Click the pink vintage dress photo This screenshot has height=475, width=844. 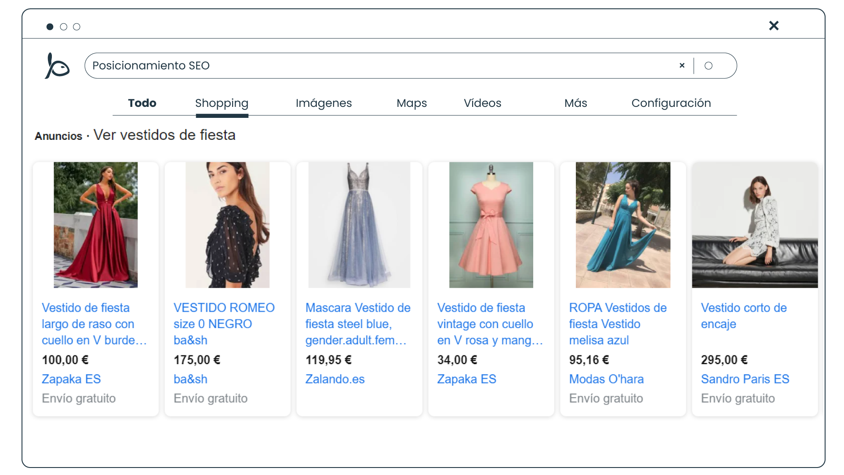pyautogui.click(x=491, y=225)
